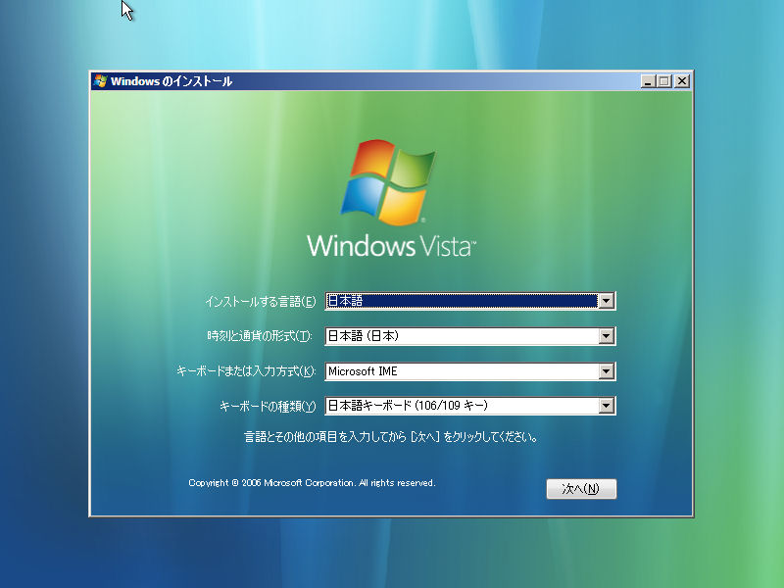The width and height of the screenshot is (784, 588).
Task: Click the 日本語キーボード (106/109 キー) field
Action: (x=461, y=406)
